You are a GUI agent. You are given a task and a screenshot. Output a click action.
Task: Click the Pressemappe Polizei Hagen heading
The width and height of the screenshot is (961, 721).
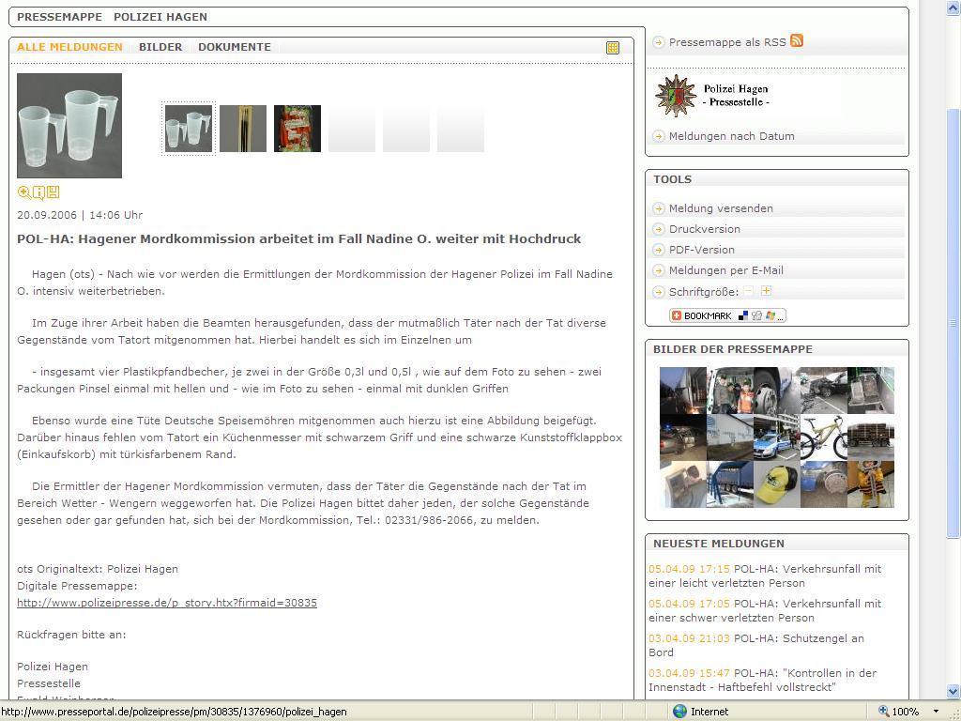point(113,17)
